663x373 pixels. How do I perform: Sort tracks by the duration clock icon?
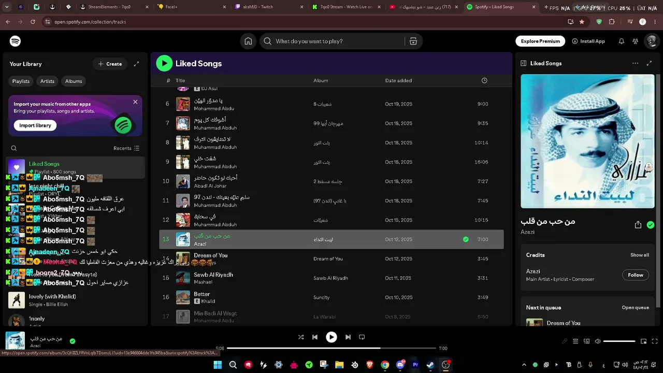[x=484, y=81]
